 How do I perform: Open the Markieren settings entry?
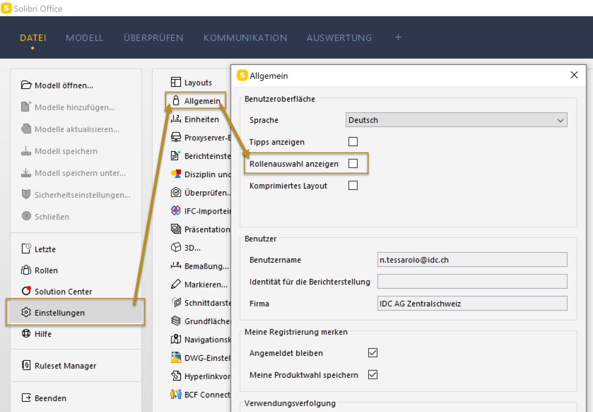pos(200,284)
